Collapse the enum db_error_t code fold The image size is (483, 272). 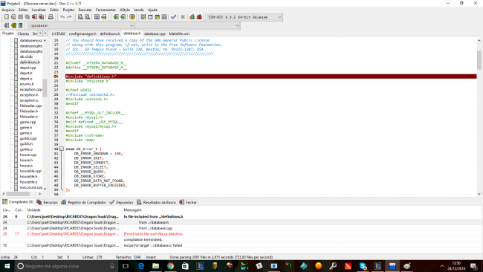[x=62, y=149]
